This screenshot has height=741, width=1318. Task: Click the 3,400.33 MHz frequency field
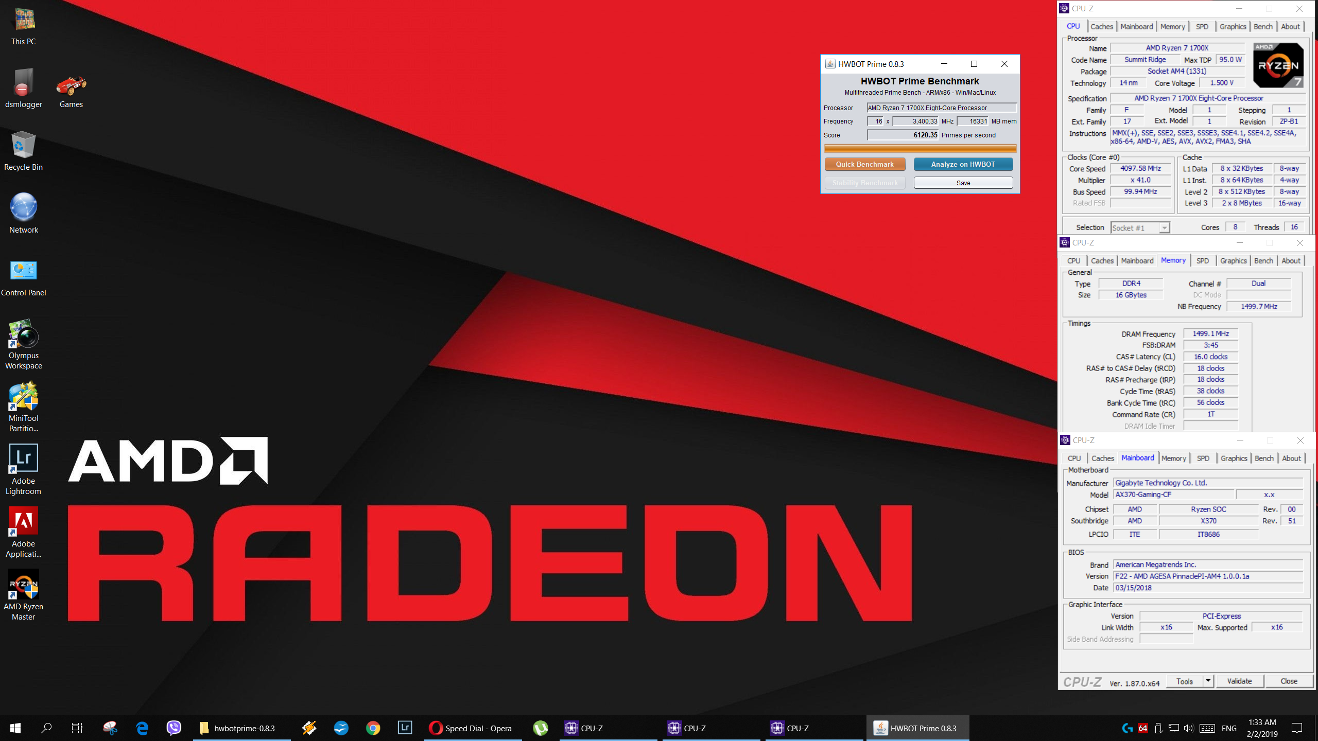pos(916,121)
